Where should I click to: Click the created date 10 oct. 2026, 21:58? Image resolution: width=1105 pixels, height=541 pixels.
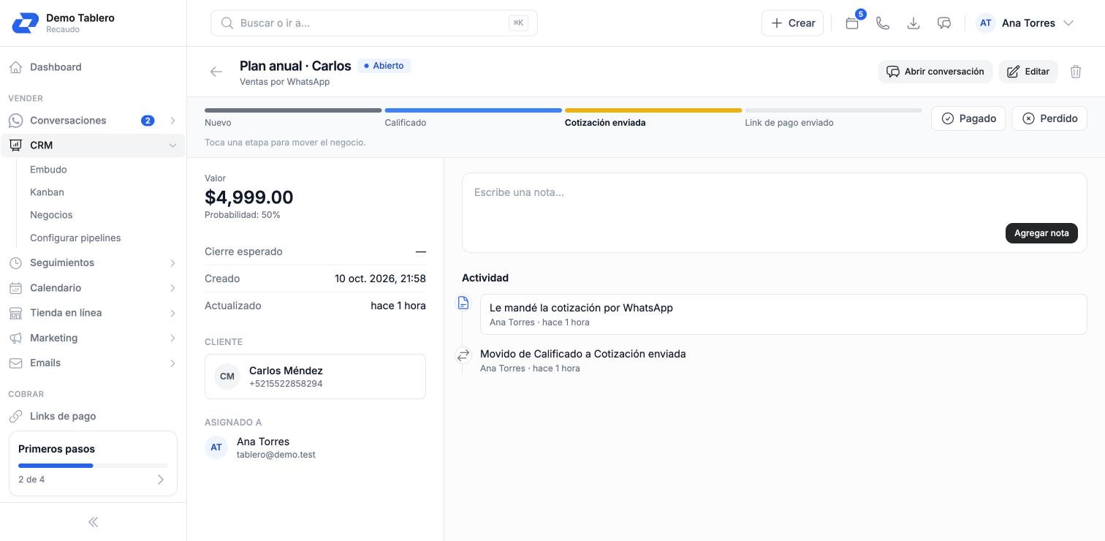pos(380,279)
